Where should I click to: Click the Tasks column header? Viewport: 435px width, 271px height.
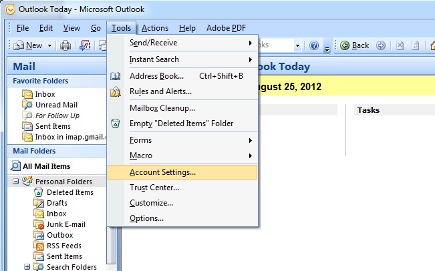pyautogui.click(x=368, y=110)
